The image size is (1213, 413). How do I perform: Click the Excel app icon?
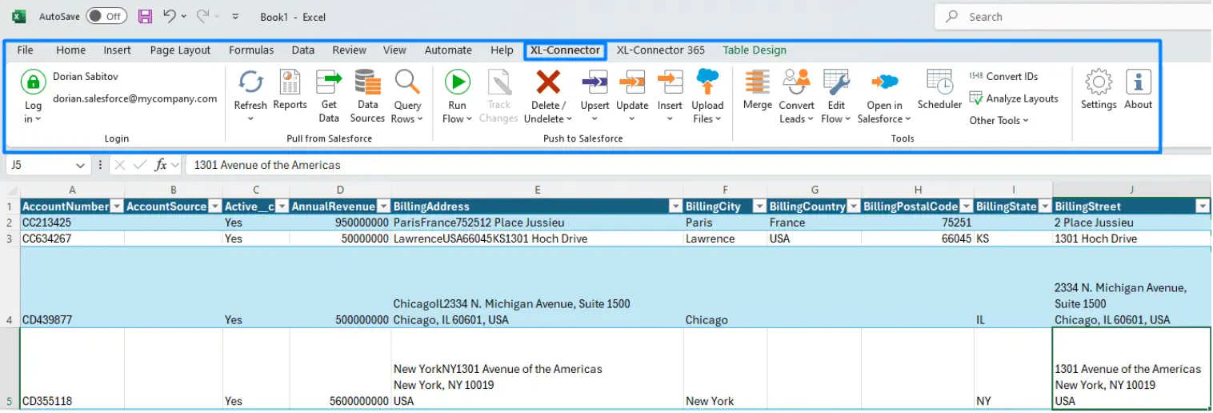click(x=20, y=16)
